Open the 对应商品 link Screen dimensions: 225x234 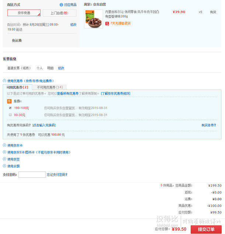coord(70,5)
